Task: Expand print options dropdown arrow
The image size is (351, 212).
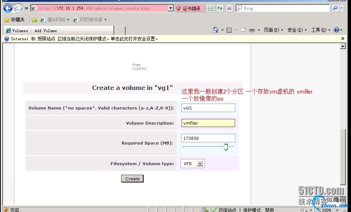Action: click(x=259, y=30)
